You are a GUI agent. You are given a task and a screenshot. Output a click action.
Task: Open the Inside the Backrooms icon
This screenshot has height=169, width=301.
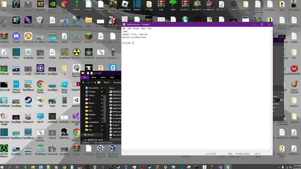coord(113,6)
